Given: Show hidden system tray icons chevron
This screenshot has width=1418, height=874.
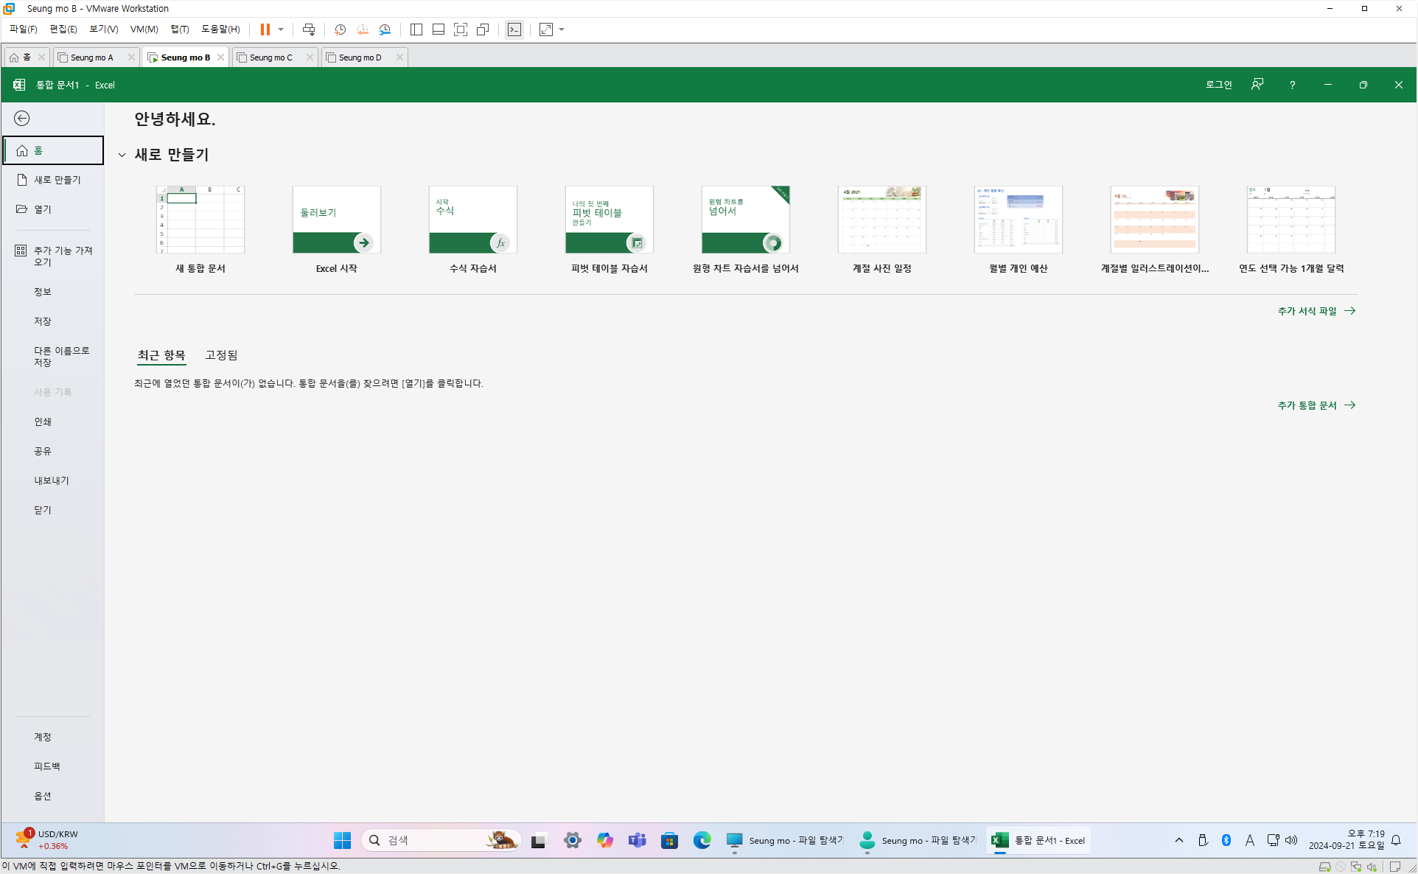Looking at the screenshot, I should 1179,840.
